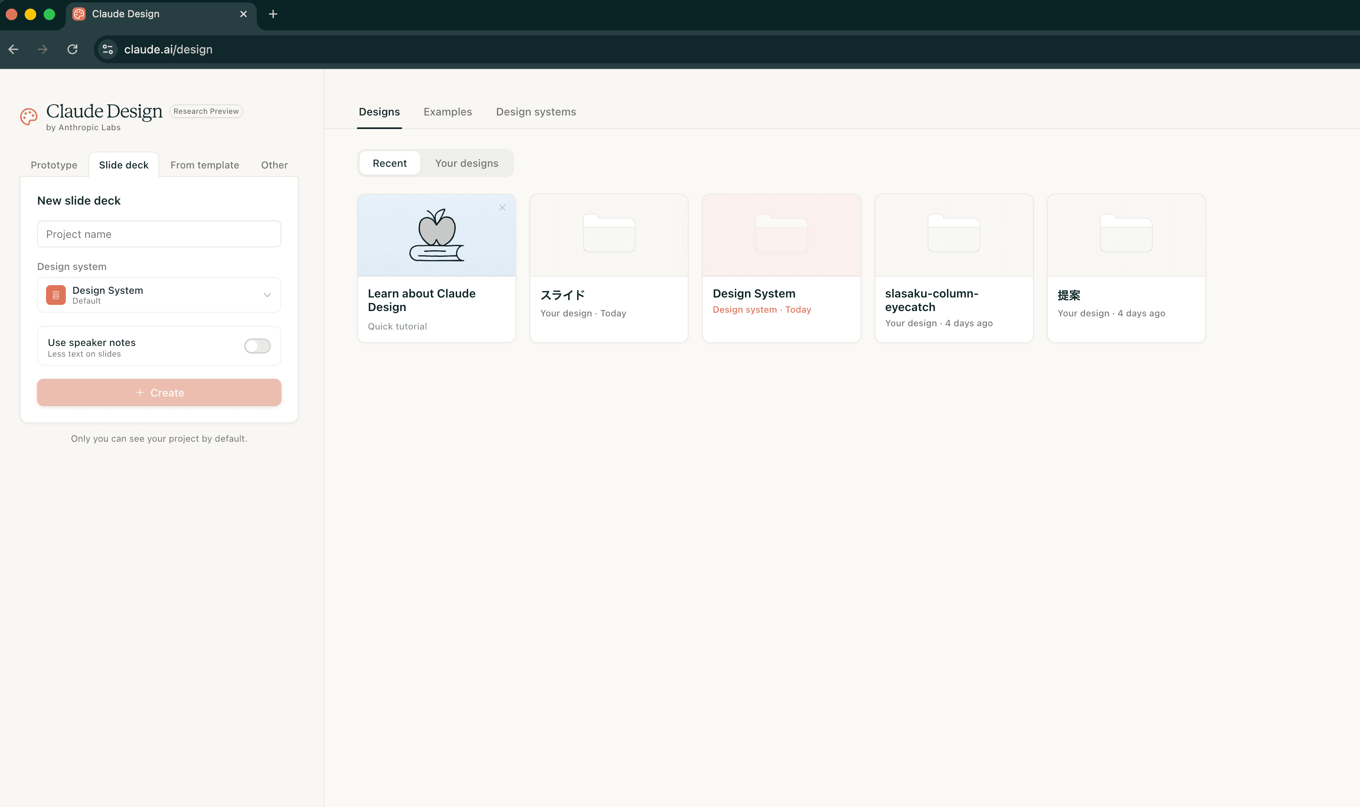
Task: Expand the Design system dropdown chevron
Action: (267, 295)
